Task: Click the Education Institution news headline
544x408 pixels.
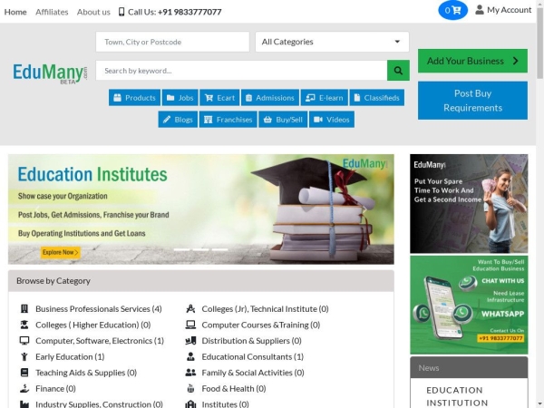Action: coord(457,396)
